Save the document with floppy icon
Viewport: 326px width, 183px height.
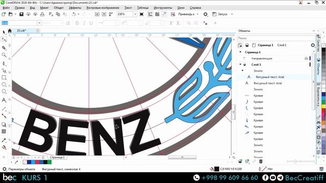21,14
